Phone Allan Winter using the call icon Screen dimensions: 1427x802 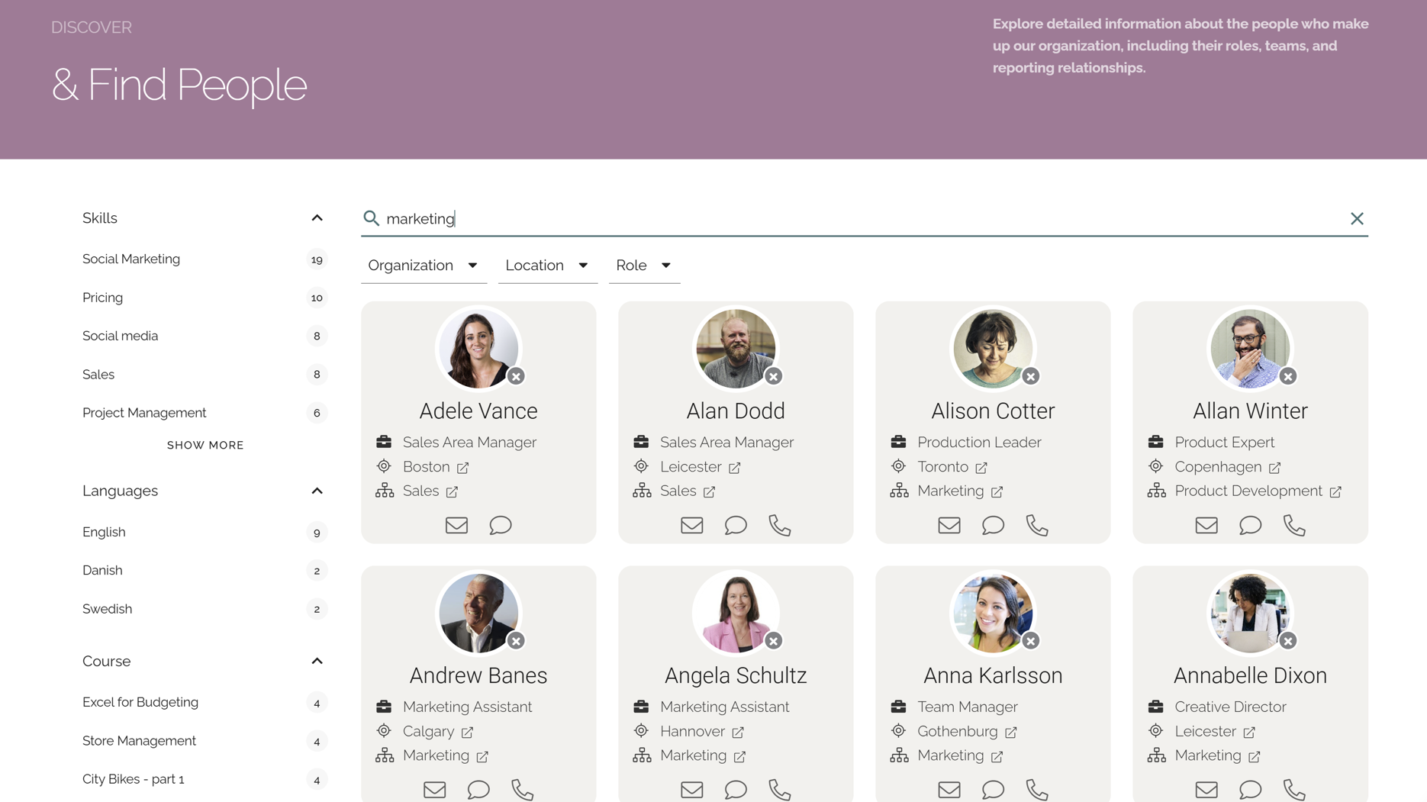1294,525
